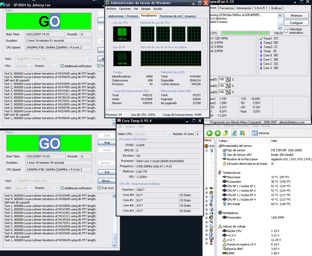Viewport: 312px width, 256px height.
Task: Expand the hourglass benchmark node in Everest
Action: point(207,243)
